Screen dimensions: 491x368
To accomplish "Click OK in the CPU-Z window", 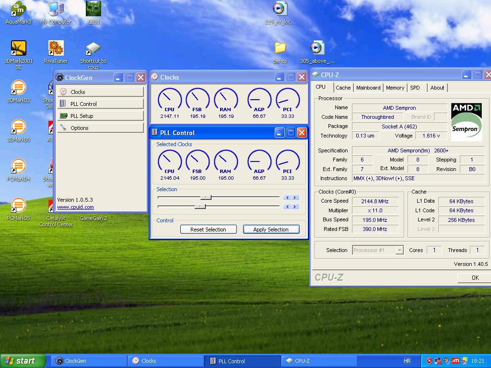I will pyautogui.click(x=475, y=277).
